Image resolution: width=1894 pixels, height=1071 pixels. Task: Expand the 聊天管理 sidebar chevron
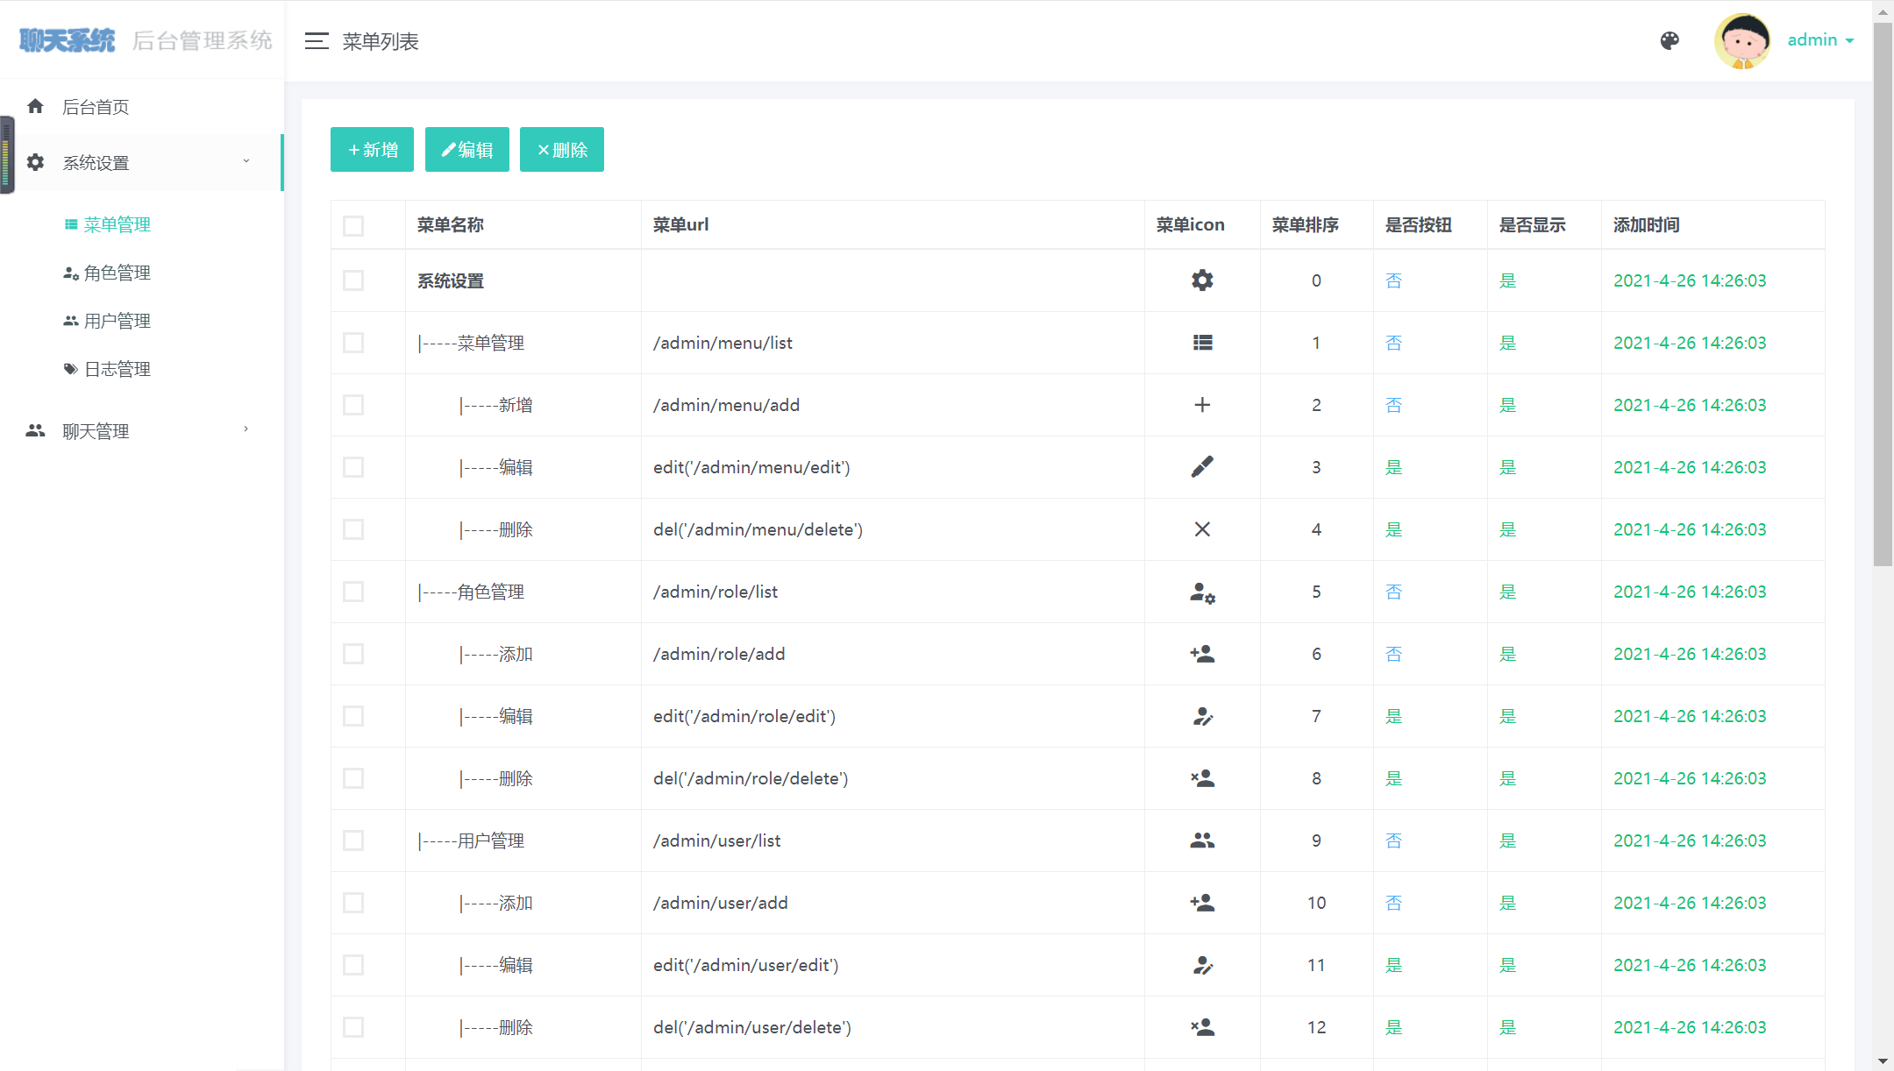pos(246,429)
